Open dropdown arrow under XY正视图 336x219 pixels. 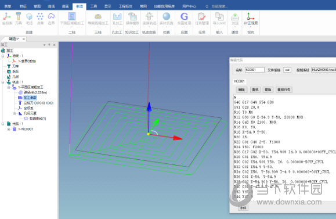251,27
